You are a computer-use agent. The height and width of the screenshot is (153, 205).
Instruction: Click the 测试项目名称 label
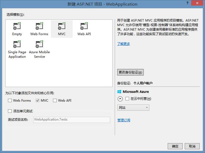tap(18, 119)
